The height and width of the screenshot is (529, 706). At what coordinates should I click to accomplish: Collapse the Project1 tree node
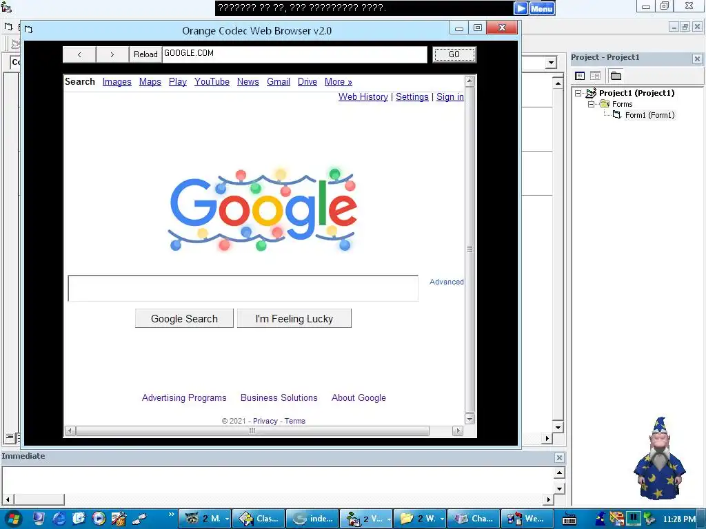578,93
